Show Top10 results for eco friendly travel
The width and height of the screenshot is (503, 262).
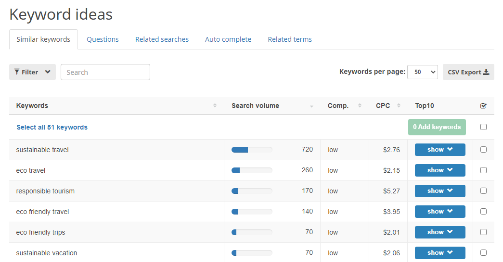pyautogui.click(x=440, y=212)
